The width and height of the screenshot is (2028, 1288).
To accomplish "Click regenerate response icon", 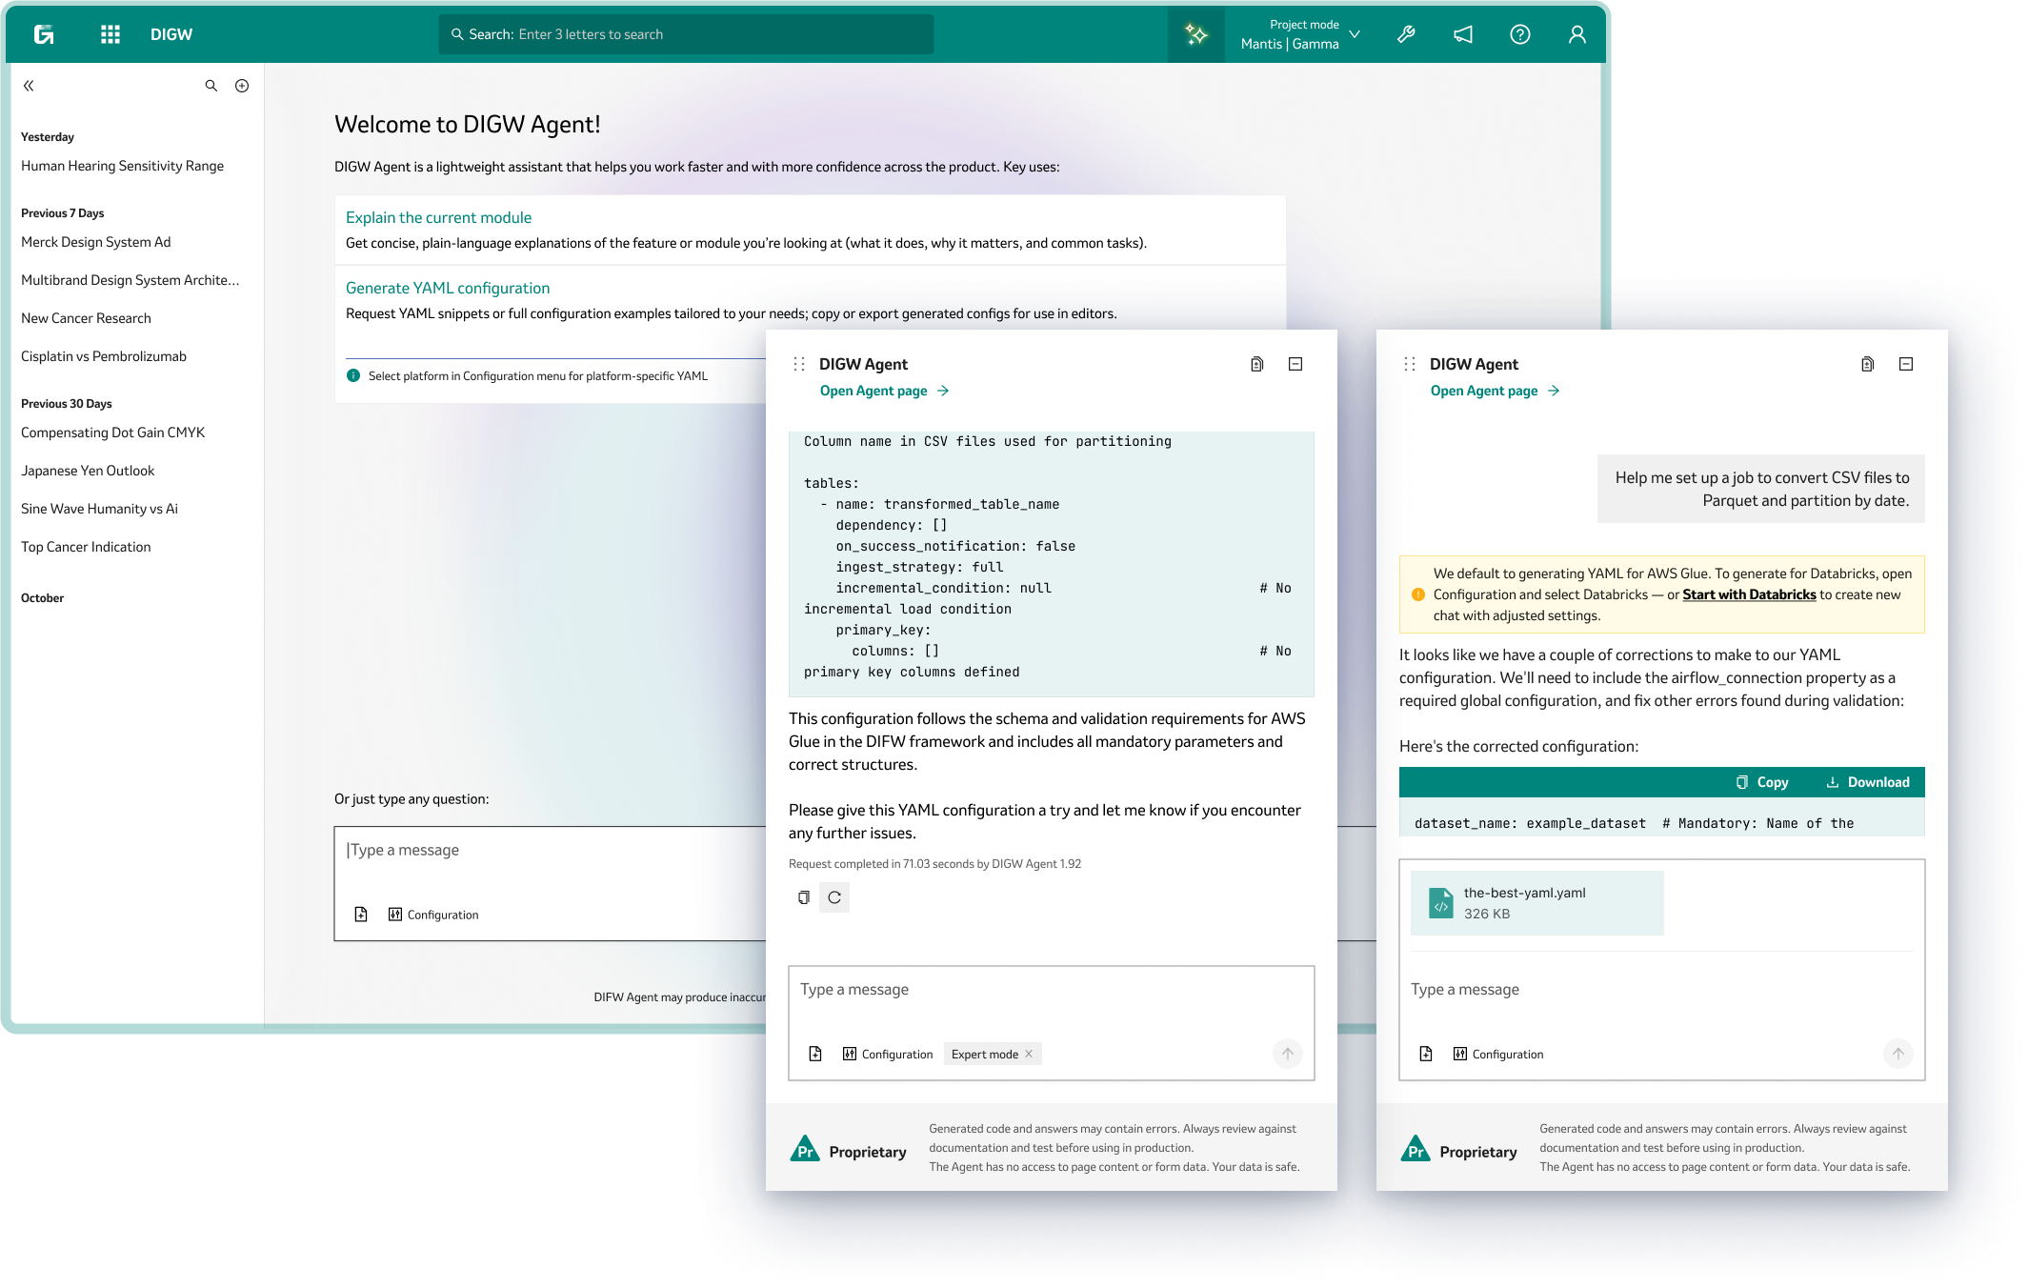I will click(834, 897).
